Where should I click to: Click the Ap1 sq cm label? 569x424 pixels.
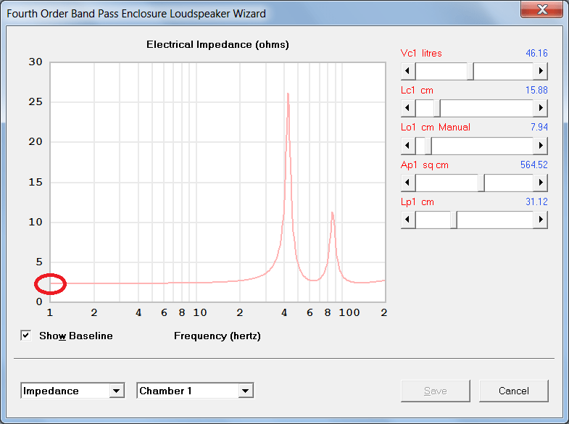pyautogui.click(x=425, y=165)
